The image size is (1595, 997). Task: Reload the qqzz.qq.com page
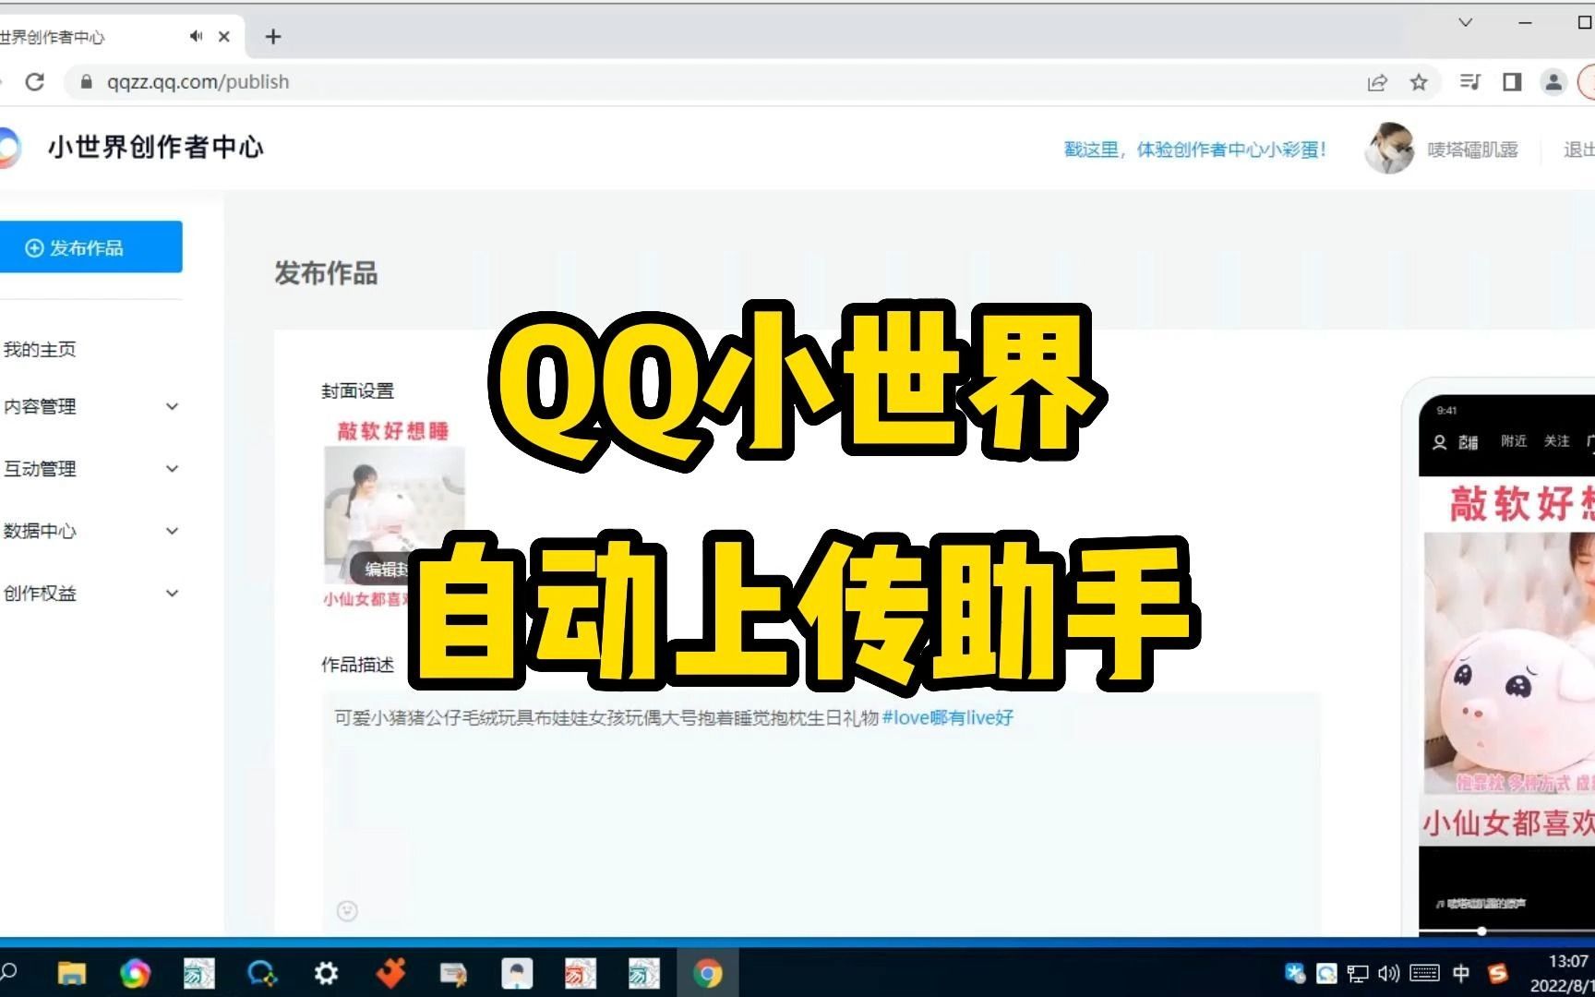click(35, 81)
